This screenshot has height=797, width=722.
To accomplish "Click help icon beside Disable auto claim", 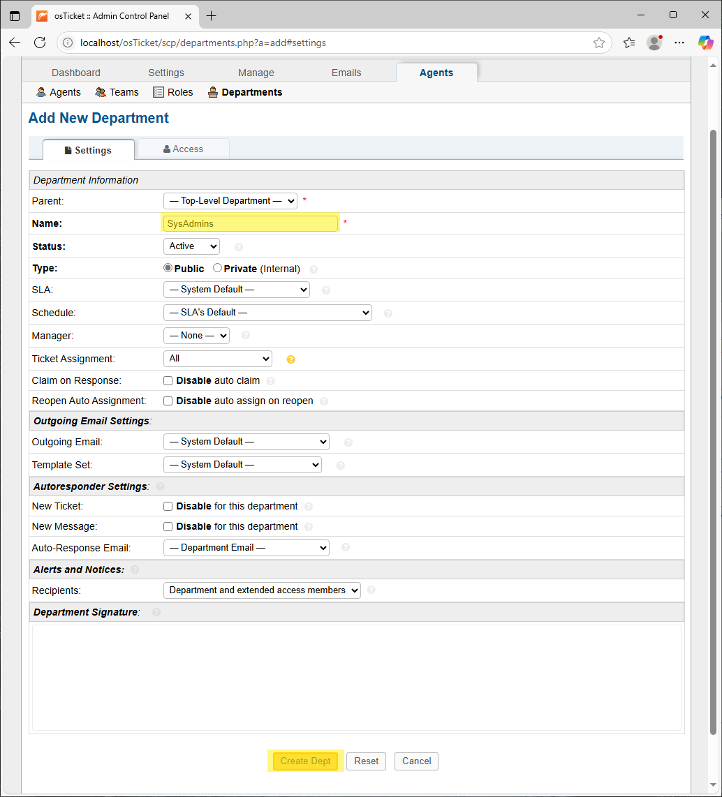I will [x=270, y=381].
